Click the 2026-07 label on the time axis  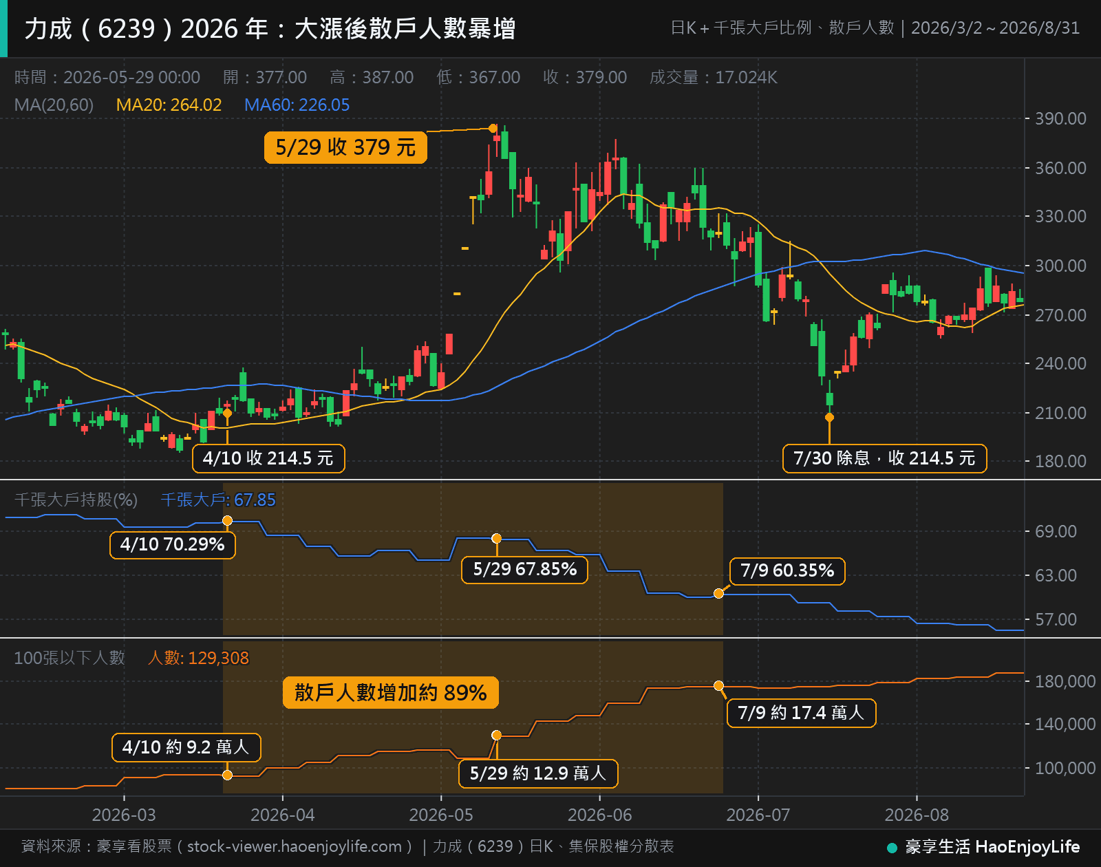point(758,815)
